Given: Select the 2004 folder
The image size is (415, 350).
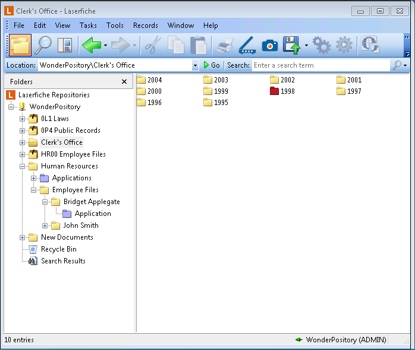Looking at the screenshot, I should [149, 79].
